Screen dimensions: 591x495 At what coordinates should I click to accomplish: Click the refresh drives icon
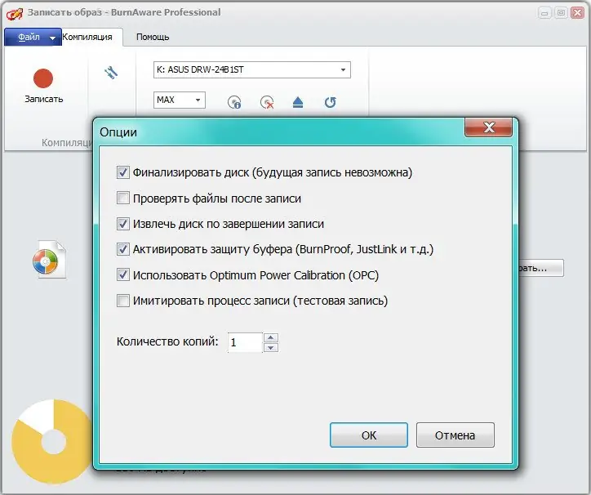[x=330, y=102]
